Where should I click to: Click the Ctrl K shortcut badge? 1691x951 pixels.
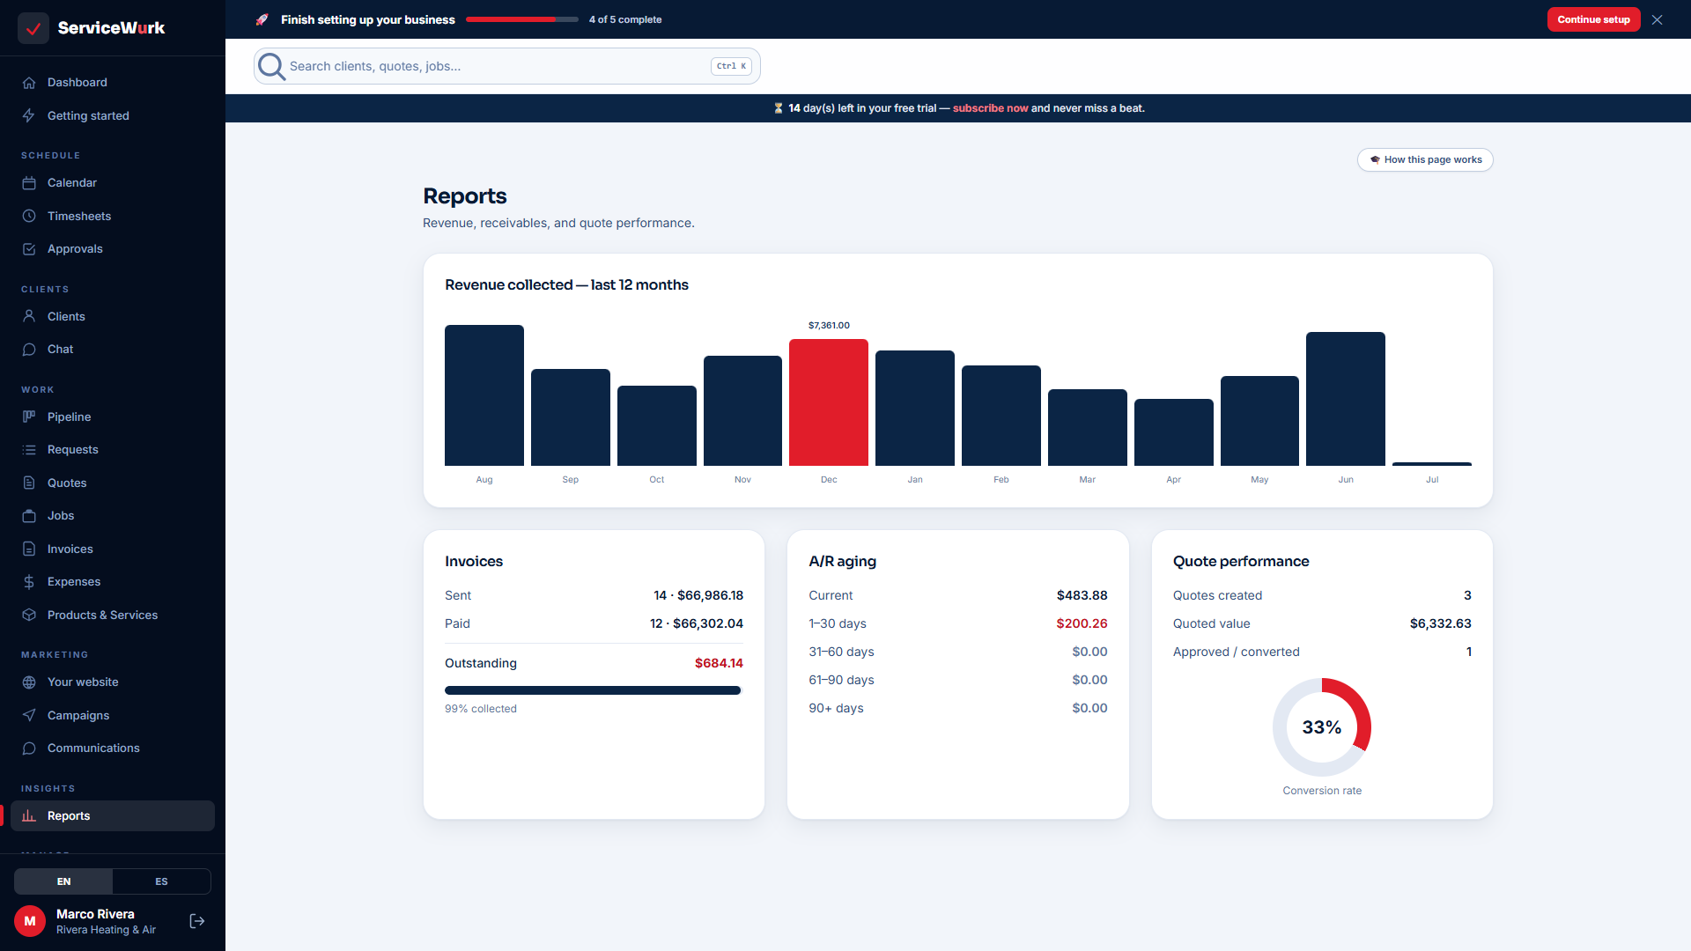[731, 66]
